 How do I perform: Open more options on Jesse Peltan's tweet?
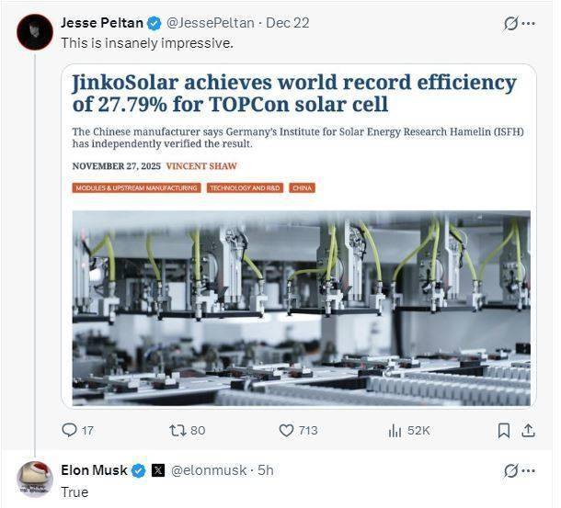pyautogui.click(x=528, y=23)
